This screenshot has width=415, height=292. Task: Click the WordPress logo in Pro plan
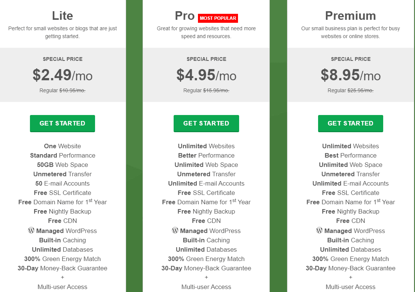click(175, 230)
